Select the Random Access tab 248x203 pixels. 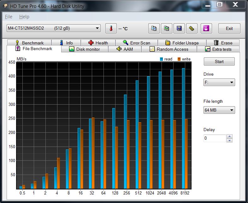(x=169, y=49)
